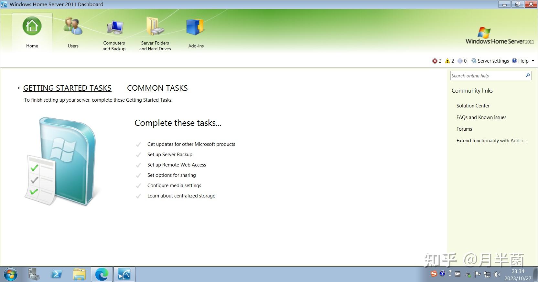Click the Dashboard title bar icon
538x282 pixels.
click(x=4, y=4)
